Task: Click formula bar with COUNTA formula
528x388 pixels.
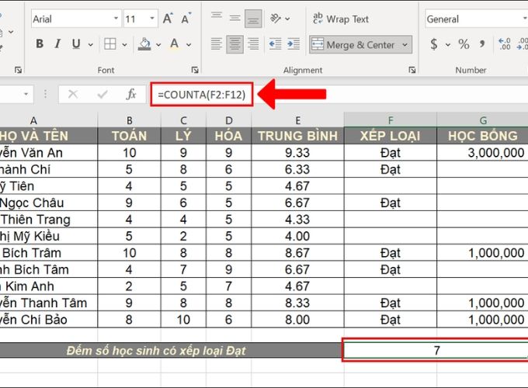Action: [x=202, y=95]
